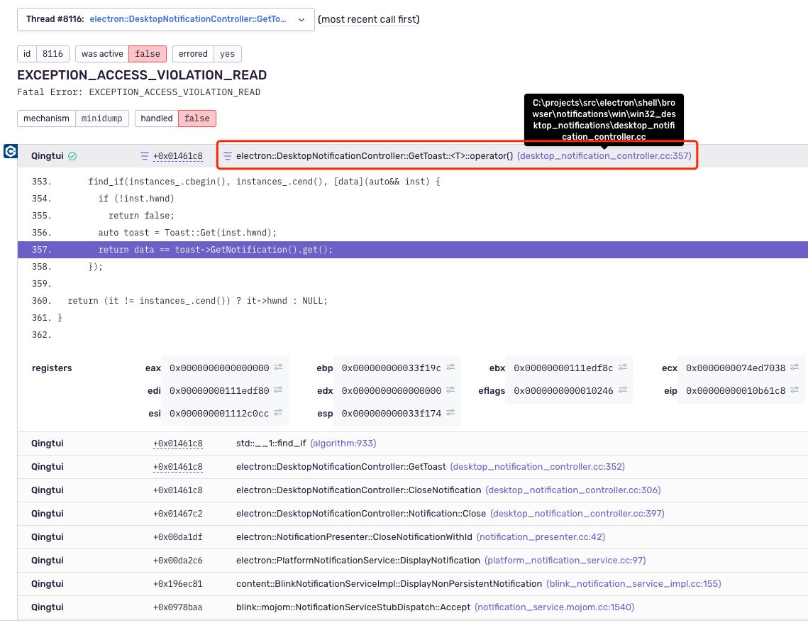Viewport: 808px width, 623px height.
Task: Click the filter icon beside the edi register value
Action: 277,390
